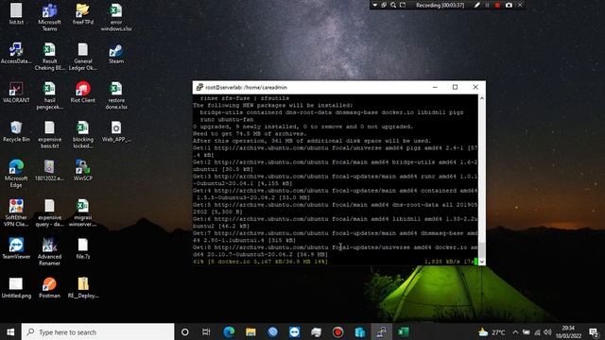Close the recording toolbar
605x340 pixels.
click(520, 5)
